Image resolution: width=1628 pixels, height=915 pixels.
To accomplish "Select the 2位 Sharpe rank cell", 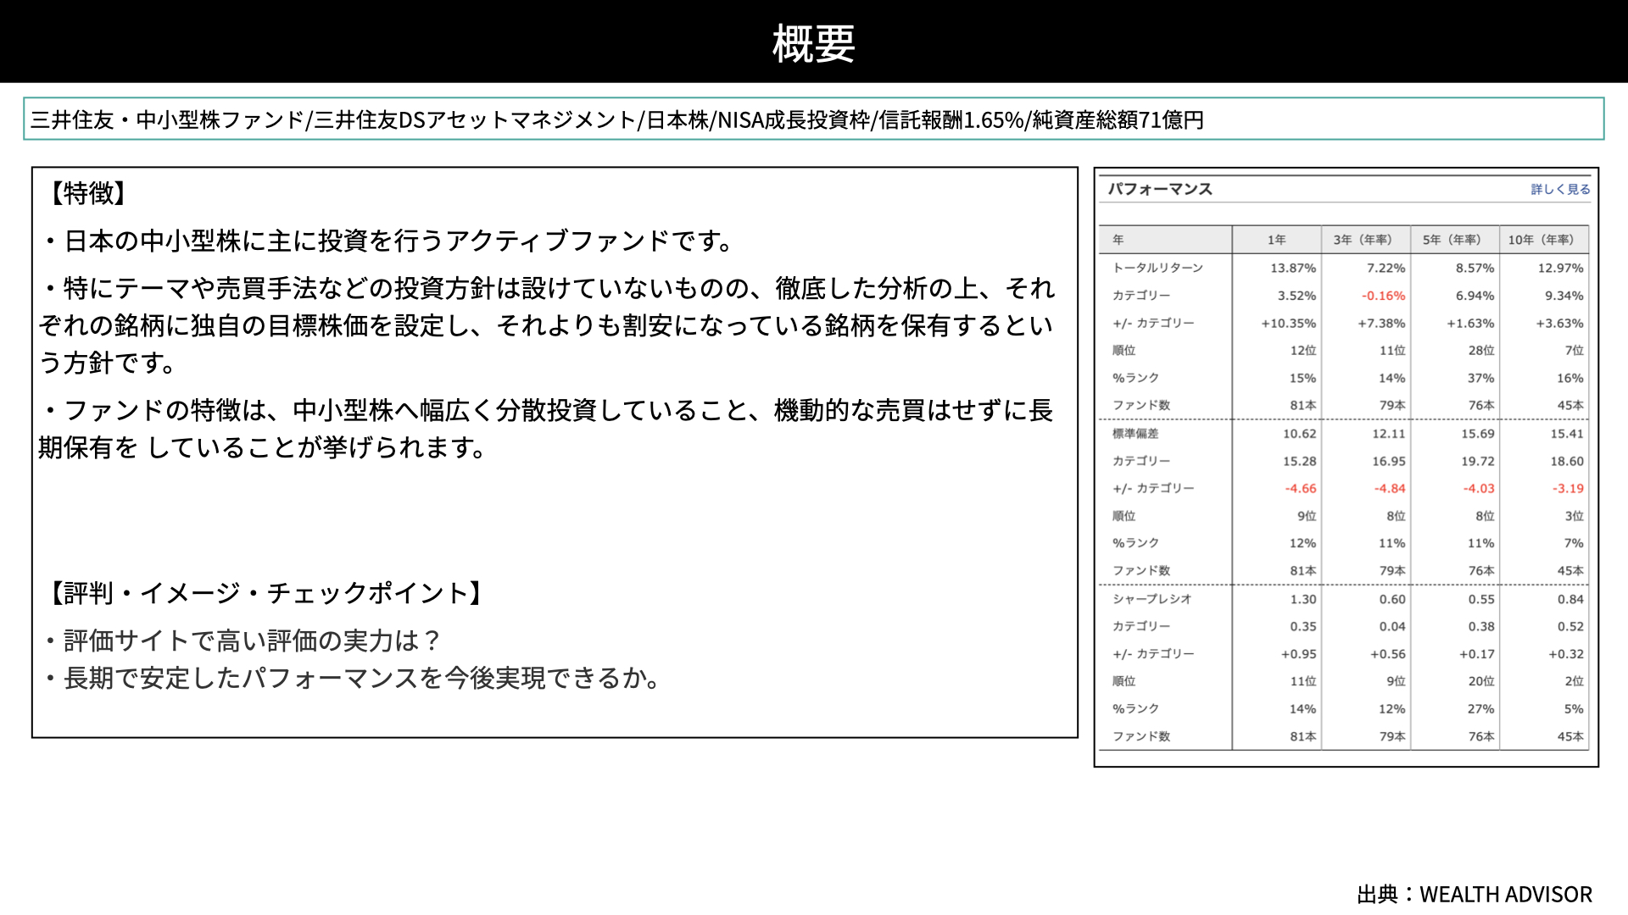I will pos(1574,681).
